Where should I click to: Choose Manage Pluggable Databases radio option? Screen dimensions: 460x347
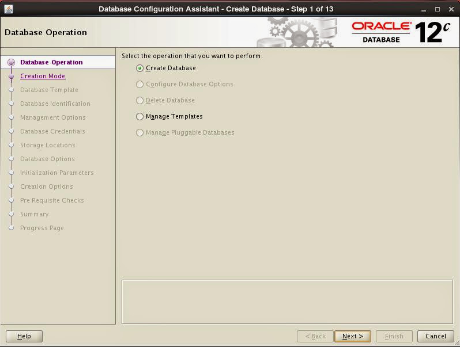point(139,133)
